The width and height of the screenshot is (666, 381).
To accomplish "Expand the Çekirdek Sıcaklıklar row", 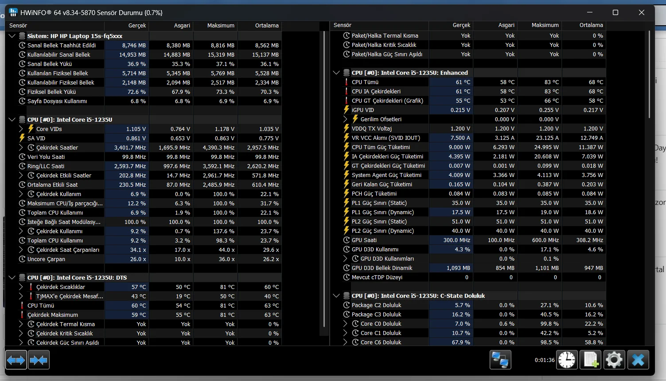I will (21, 287).
